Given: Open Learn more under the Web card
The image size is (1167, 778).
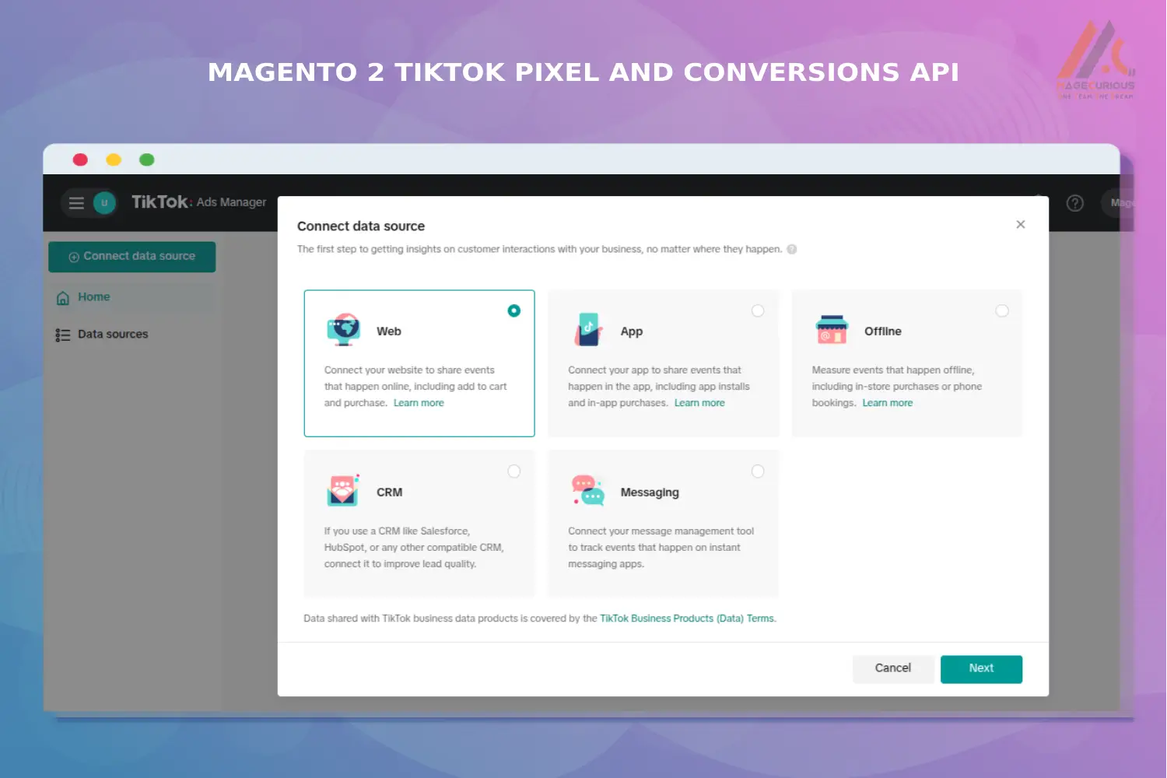Looking at the screenshot, I should (x=419, y=402).
